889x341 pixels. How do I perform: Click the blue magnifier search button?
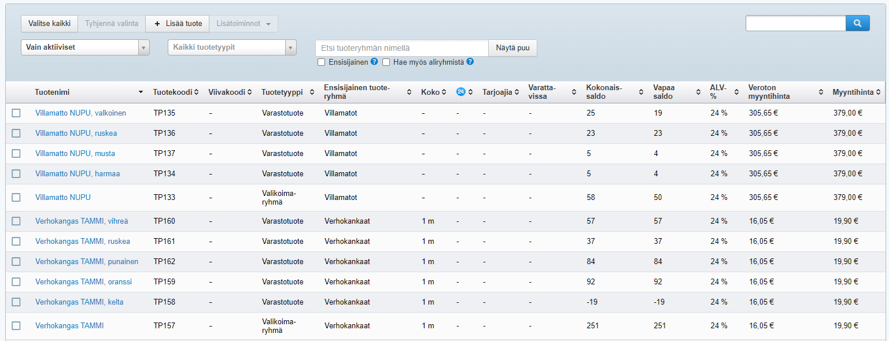(x=858, y=23)
